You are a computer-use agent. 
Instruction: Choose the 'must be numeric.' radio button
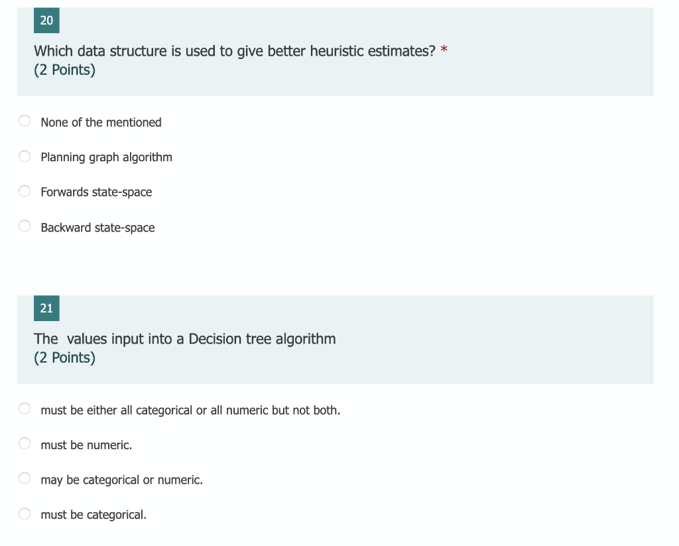click(x=25, y=444)
